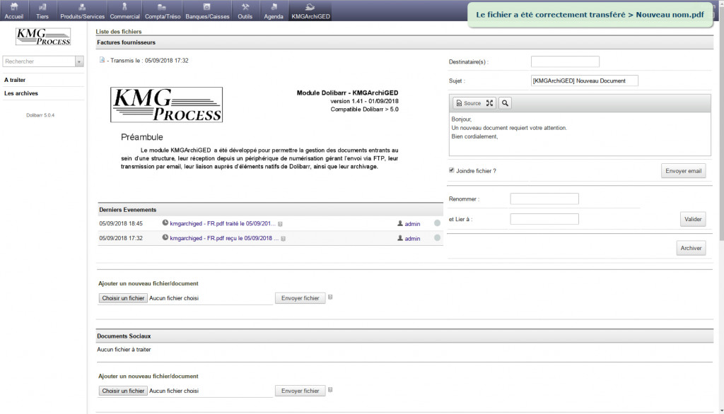Click note icon after the reçu event
Image resolution: width=724 pixels, height=414 pixels.
pyautogui.click(x=284, y=239)
